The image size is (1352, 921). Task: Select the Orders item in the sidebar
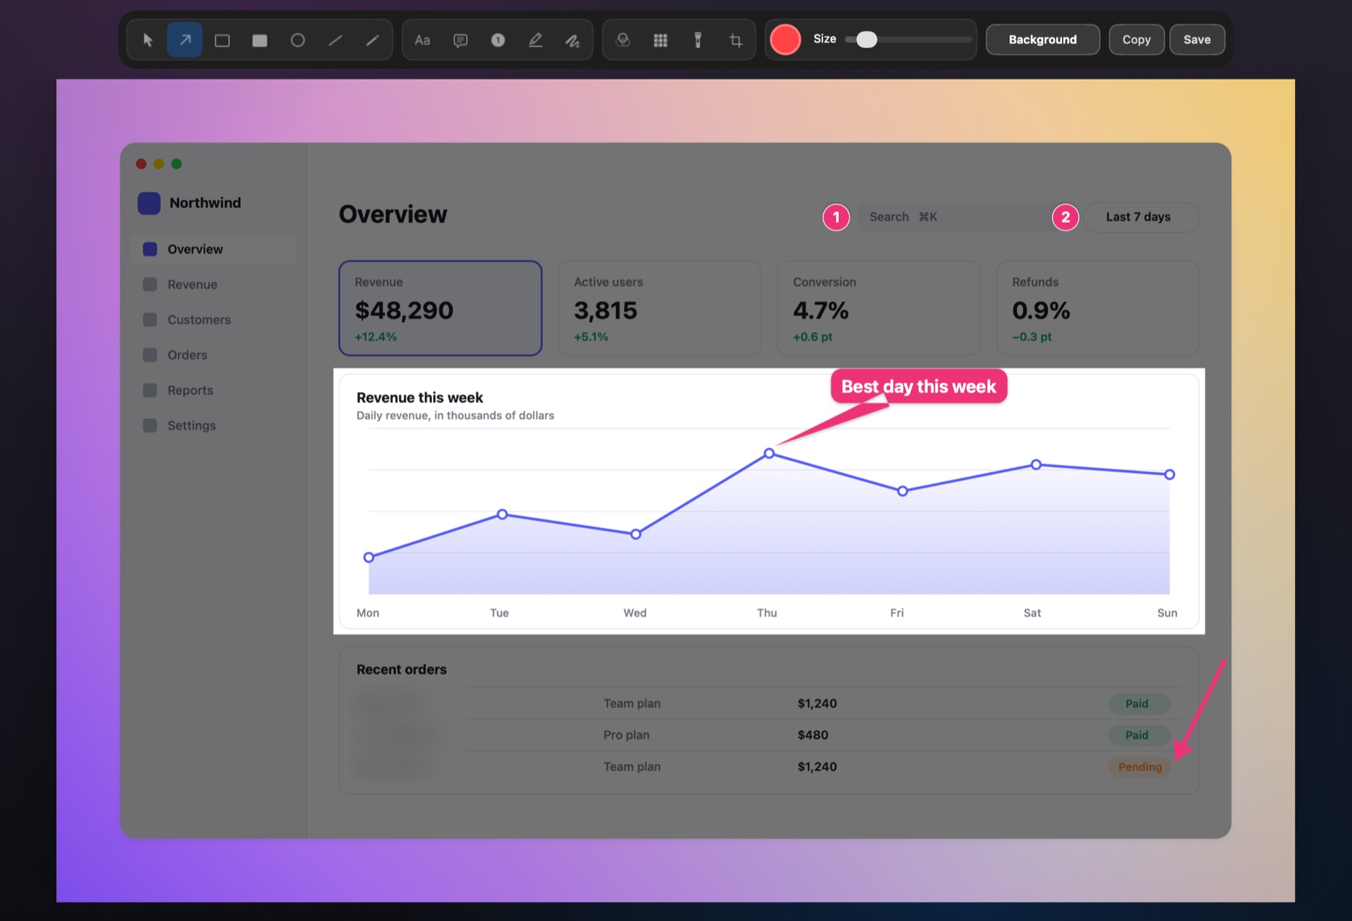(213, 355)
